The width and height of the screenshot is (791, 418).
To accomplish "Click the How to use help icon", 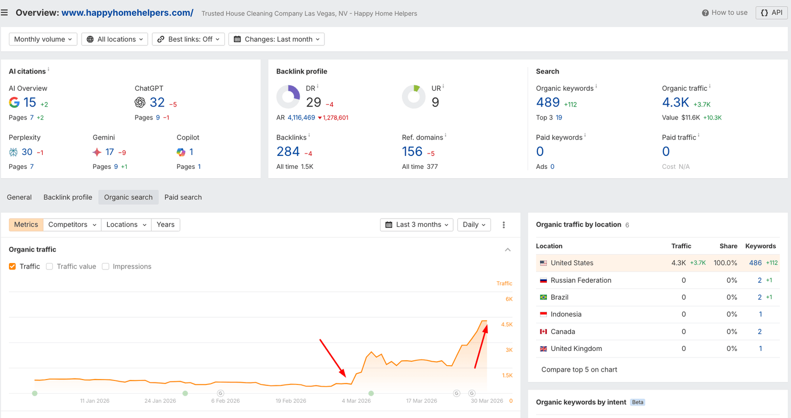I will [705, 13].
